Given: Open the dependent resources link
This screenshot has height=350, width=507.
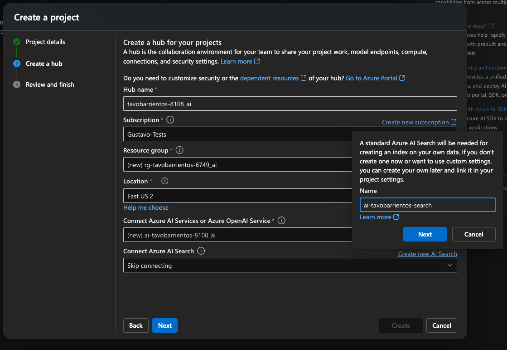Looking at the screenshot, I should (269, 78).
